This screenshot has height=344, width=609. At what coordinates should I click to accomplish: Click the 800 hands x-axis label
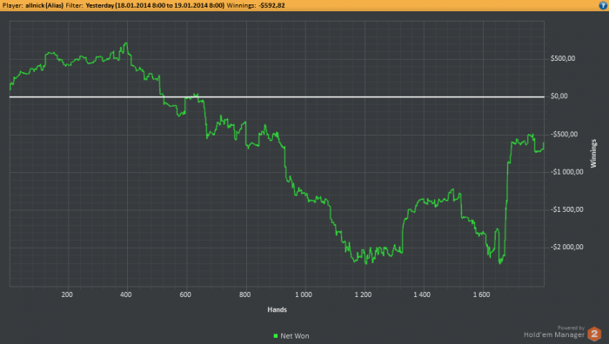(x=244, y=294)
